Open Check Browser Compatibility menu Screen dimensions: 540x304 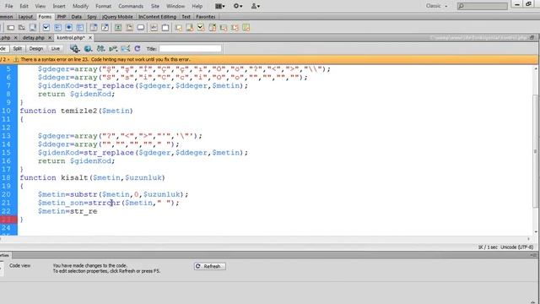point(126,49)
